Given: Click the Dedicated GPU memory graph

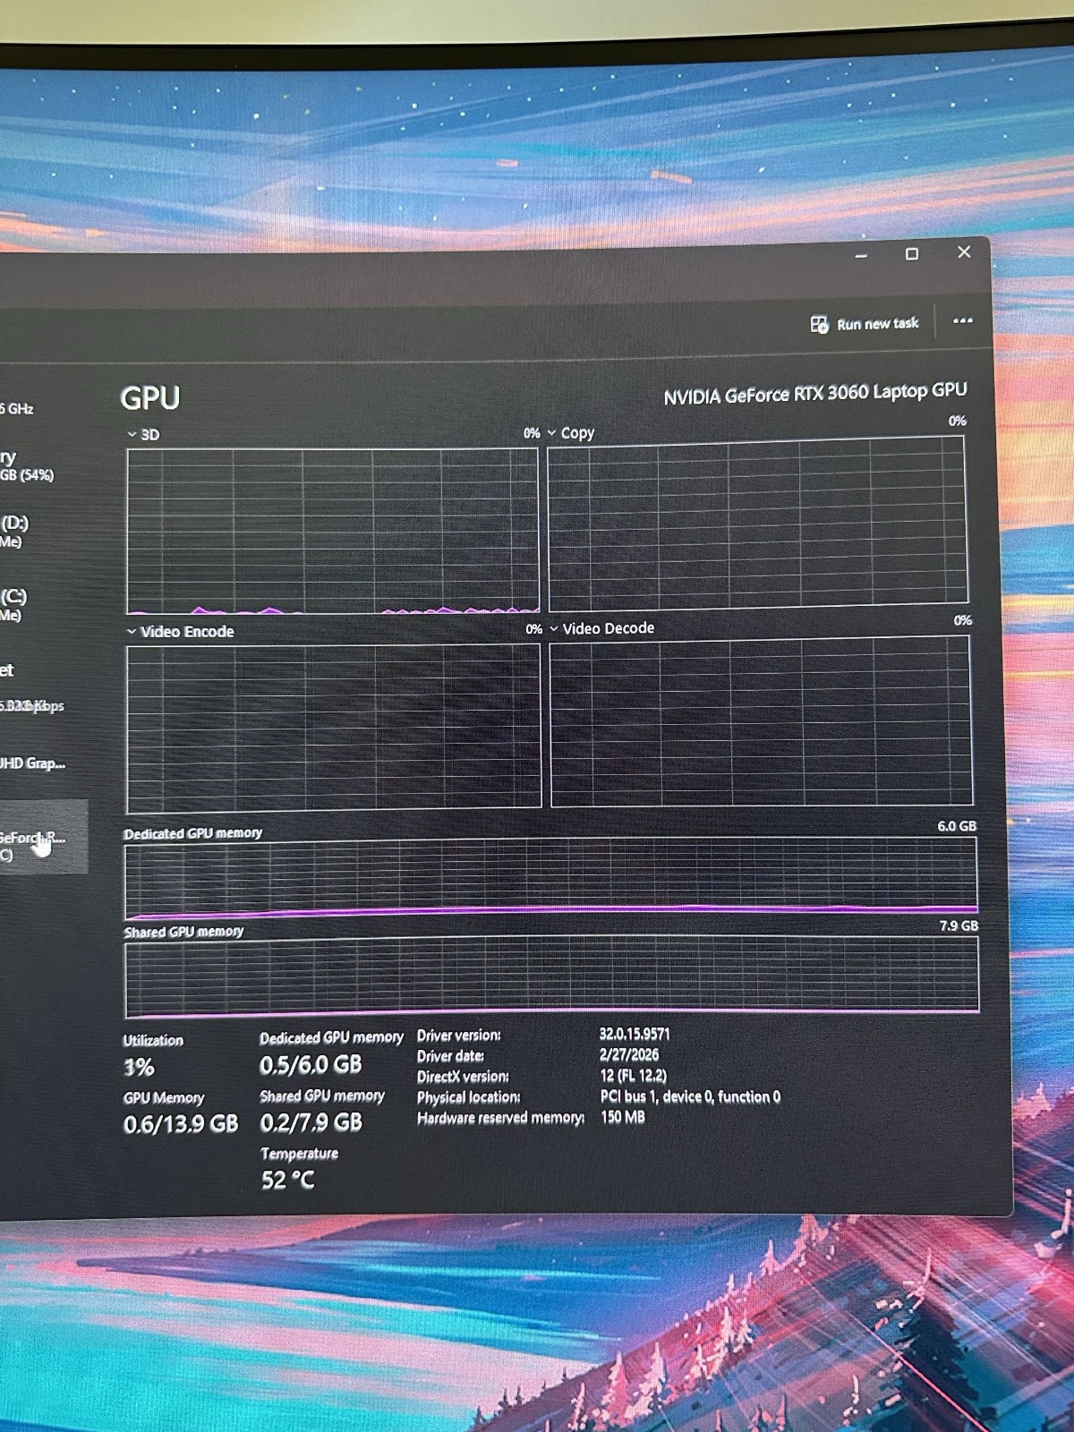Looking at the screenshot, I should point(550,880).
